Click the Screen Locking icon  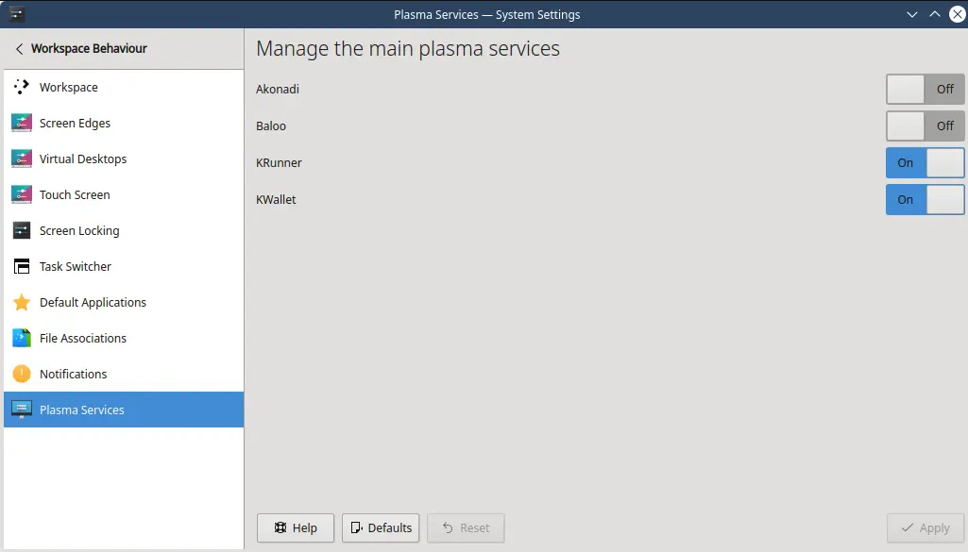pos(21,230)
